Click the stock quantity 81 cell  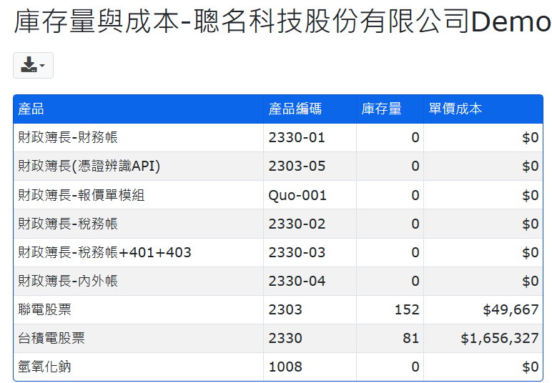pyautogui.click(x=410, y=338)
